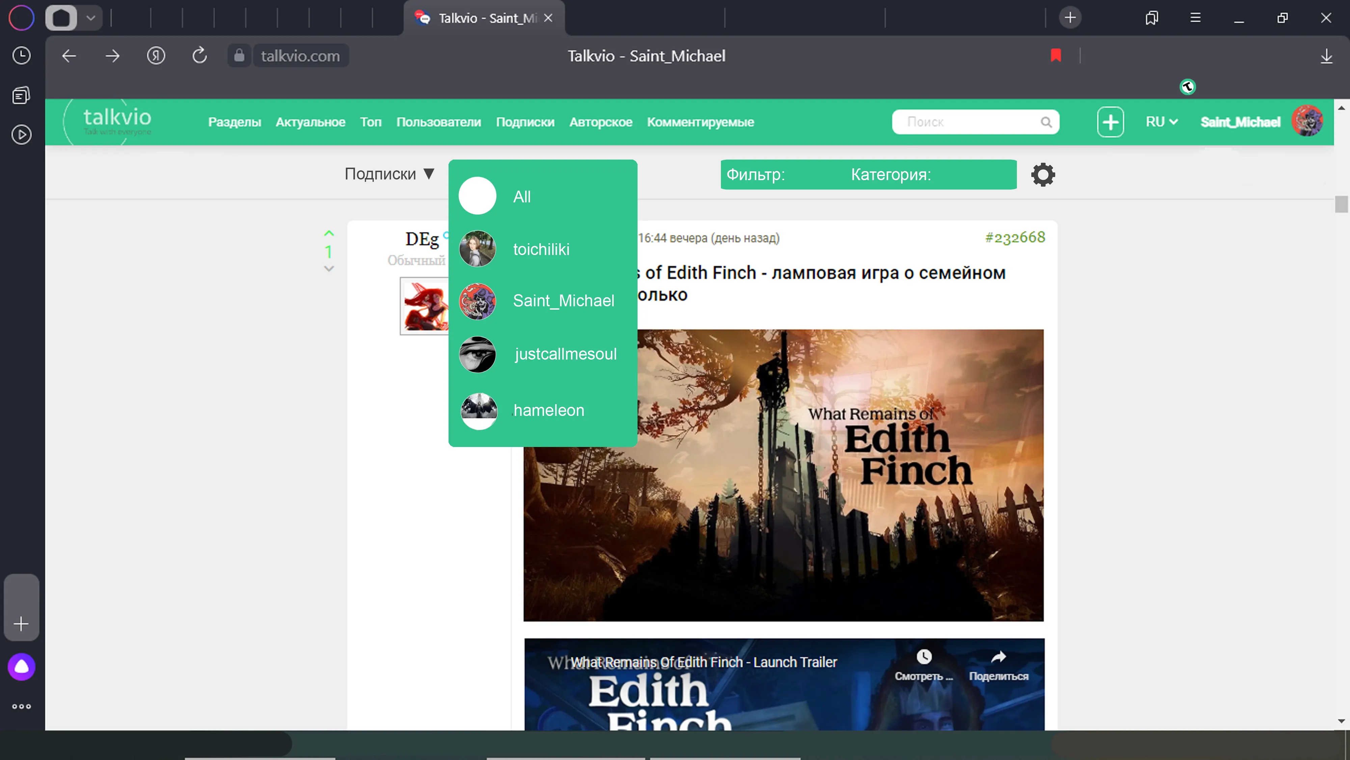The width and height of the screenshot is (1350, 760).
Task: Open Saint_Michael username in header
Action: (x=1240, y=122)
